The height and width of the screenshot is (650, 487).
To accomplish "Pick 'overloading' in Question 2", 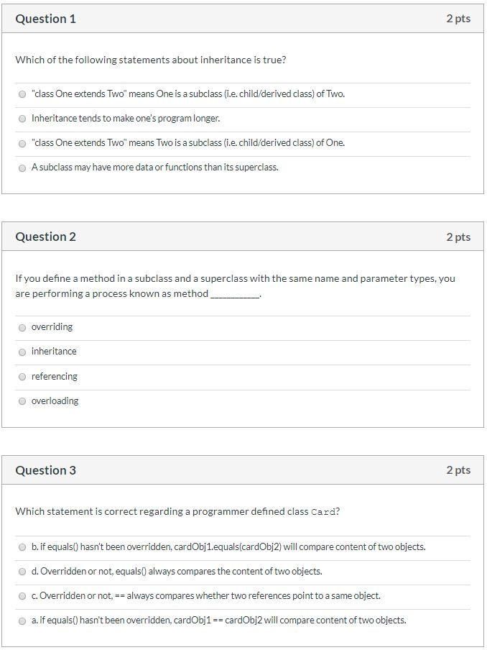I will click(x=22, y=400).
